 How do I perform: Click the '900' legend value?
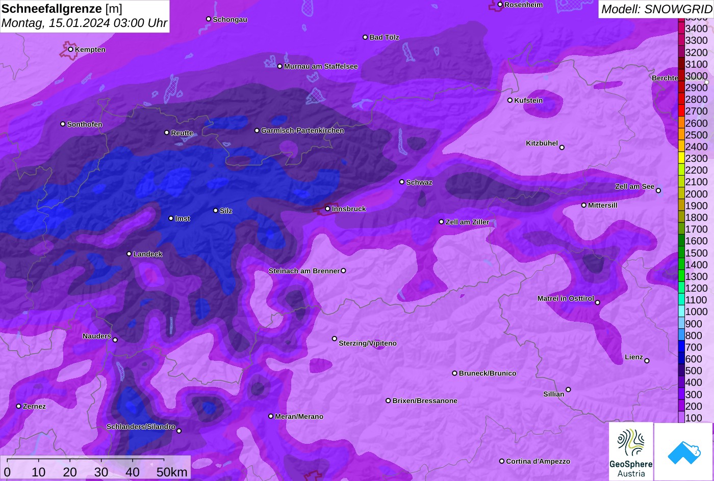(x=694, y=324)
